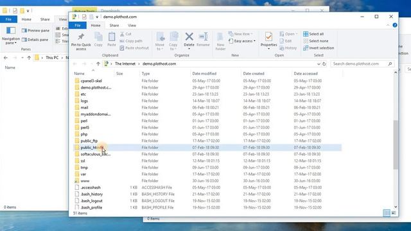Select the www shortcut folder
This screenshot has width=411, height=231.
(85, 181)
